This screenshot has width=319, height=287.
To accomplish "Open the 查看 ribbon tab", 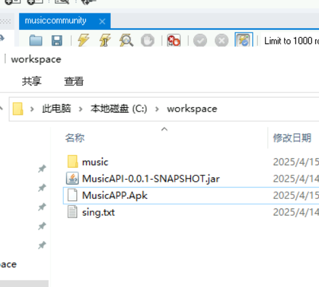I will point(74,81).
